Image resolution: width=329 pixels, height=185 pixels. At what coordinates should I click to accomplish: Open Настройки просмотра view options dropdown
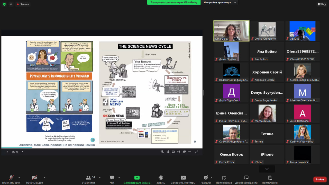(x=219, y=2)
